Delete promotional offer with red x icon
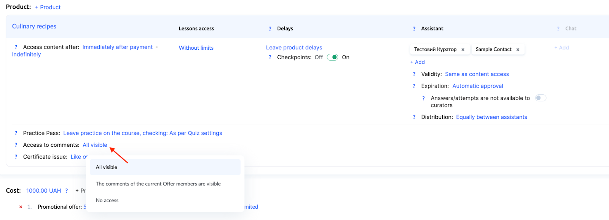 21,207
